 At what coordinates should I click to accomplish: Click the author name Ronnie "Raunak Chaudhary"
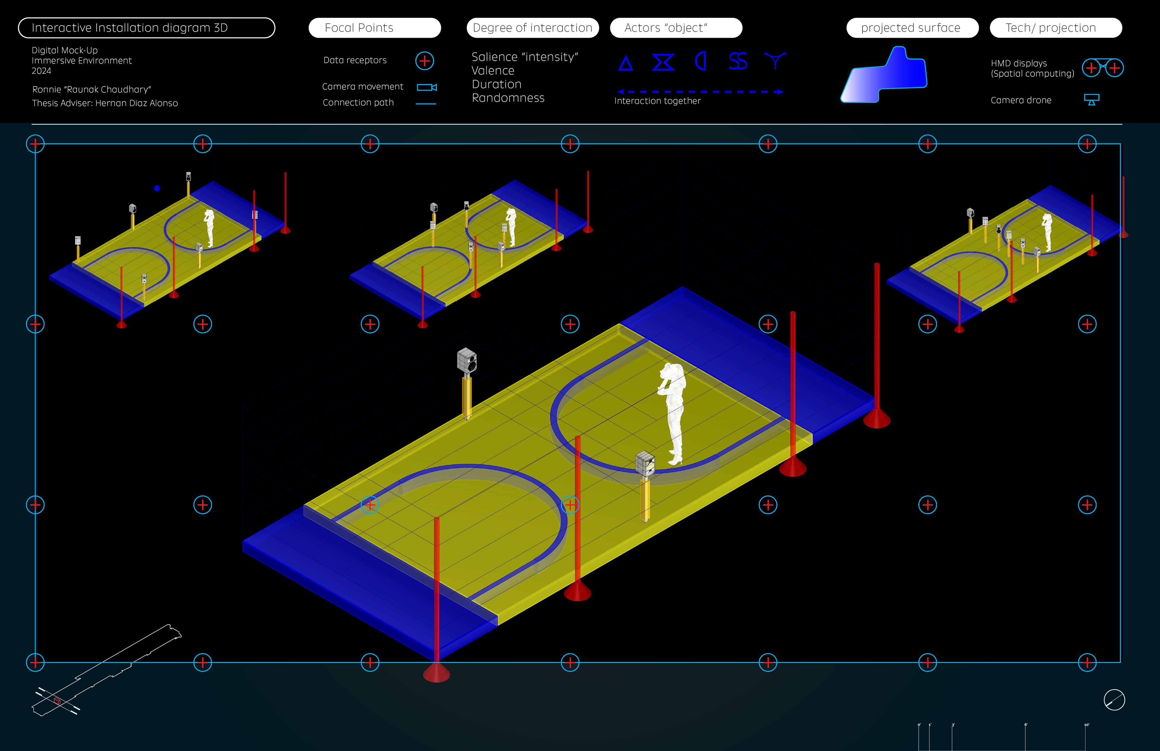(92, 89)
